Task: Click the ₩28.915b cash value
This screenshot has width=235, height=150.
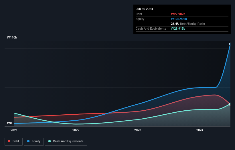Action: (178, 29)
